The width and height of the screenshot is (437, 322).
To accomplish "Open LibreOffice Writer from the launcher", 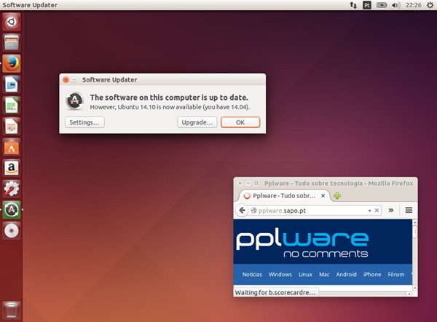I will coord(12,85).
